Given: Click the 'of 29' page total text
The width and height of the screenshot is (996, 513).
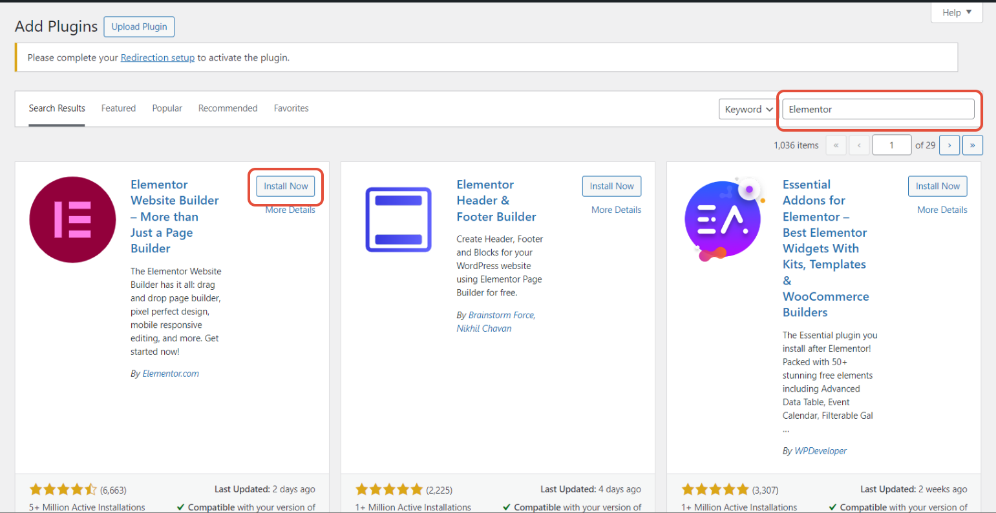Looking at the screenshot, I should click(925, 145).
